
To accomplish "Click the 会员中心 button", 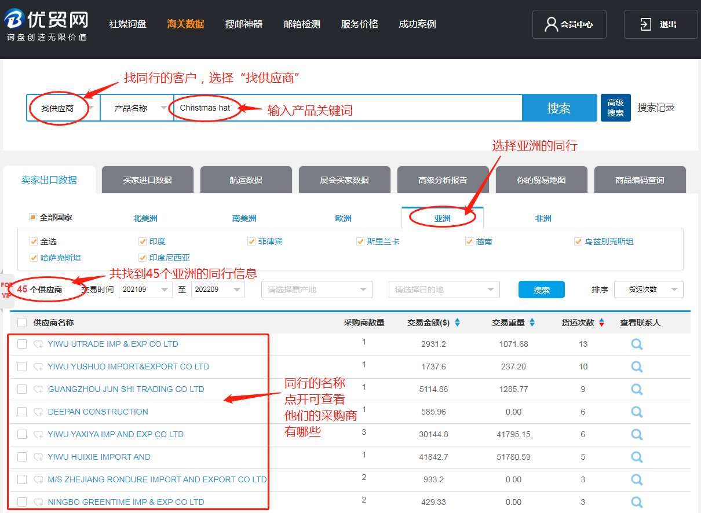I will click(569, 24).
